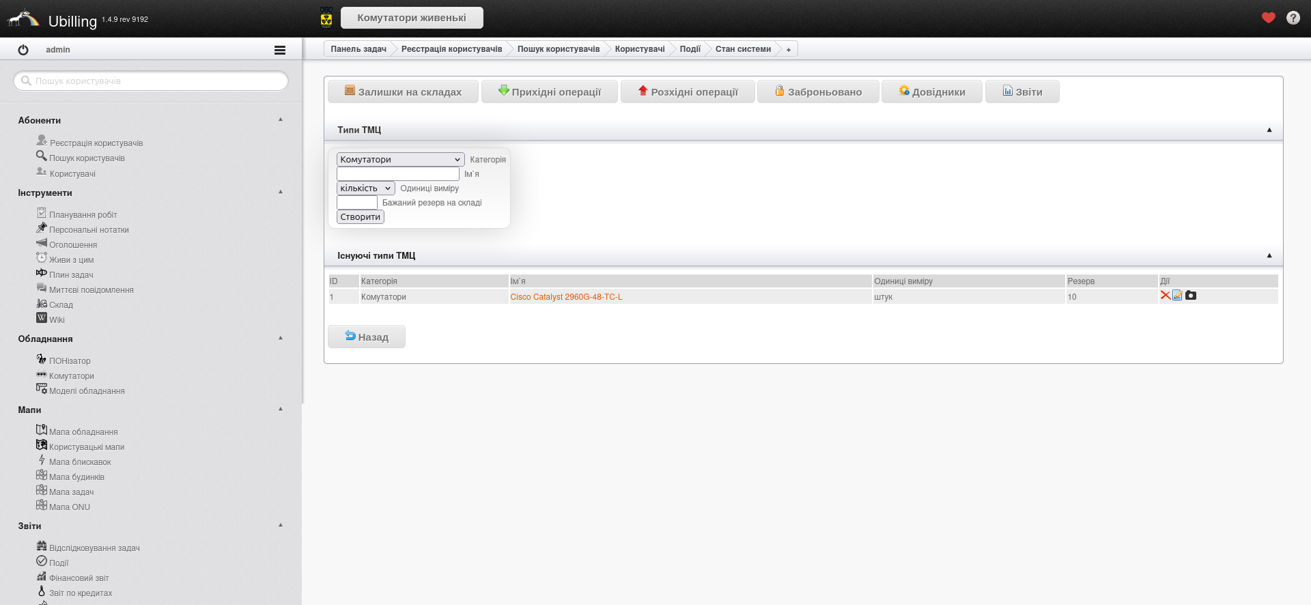
Task: Click the power logout icon next to admin
Action: [x=23, y=50]
